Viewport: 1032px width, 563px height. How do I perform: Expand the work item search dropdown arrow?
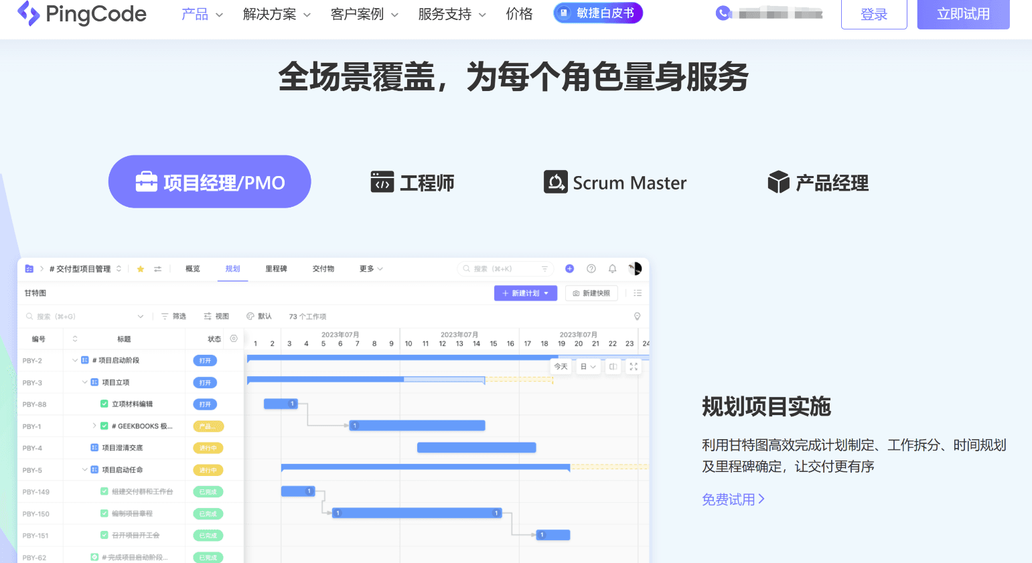[x=141, y=317]
